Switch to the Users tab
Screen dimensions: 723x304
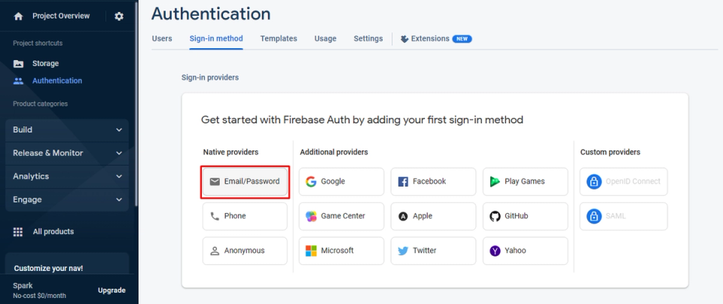(x=162, y=38)
